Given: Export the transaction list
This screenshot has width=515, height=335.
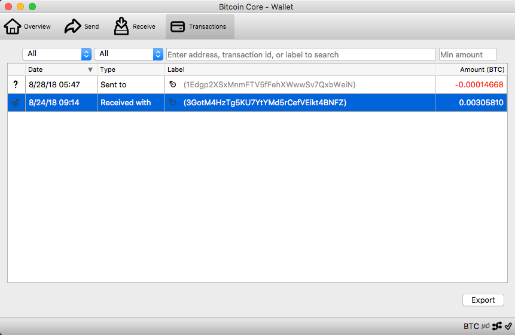Looking at the screenshot, I should (x=483, y=300).
